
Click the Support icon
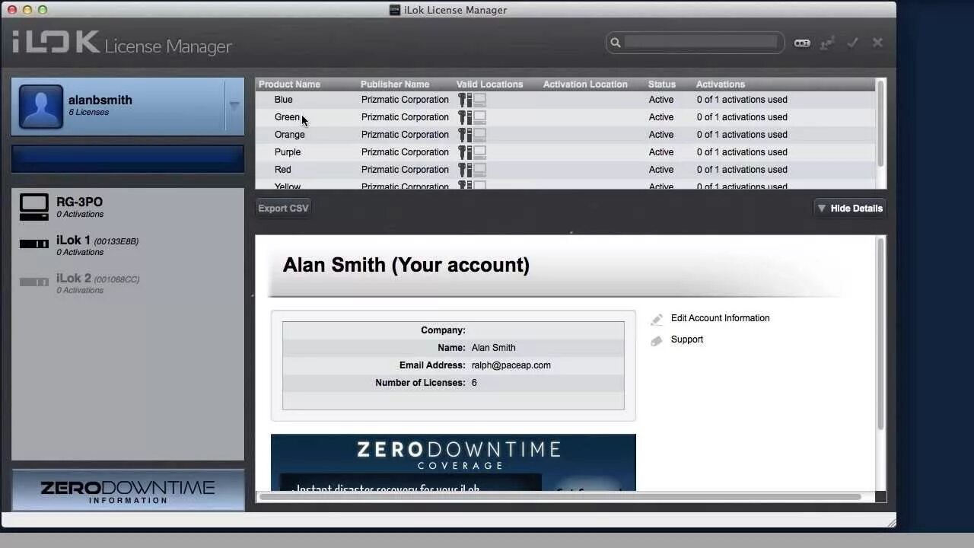click(x=657, y=340)
